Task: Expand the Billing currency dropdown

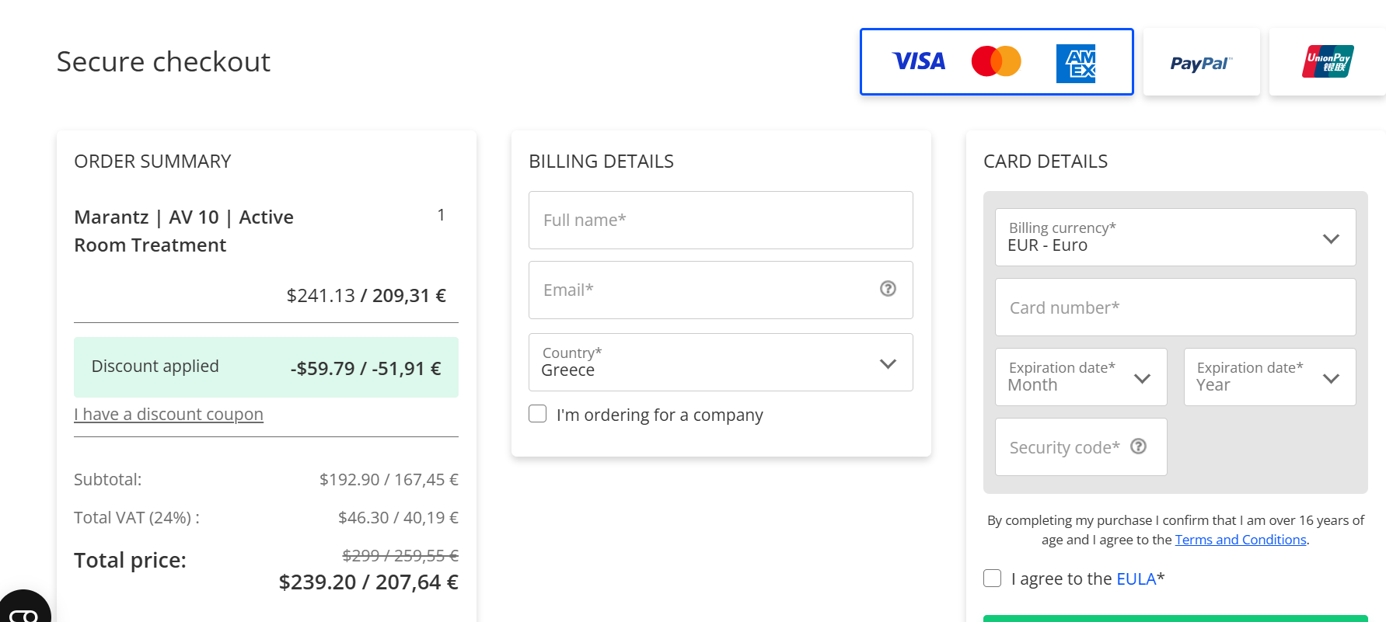Action: coord(1175,238)
